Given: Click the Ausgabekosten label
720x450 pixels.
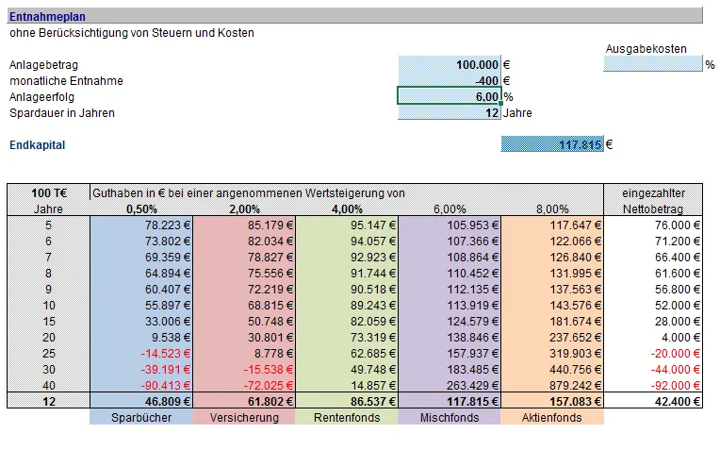Looking at the screenshot, I should (x=646, y=49).
